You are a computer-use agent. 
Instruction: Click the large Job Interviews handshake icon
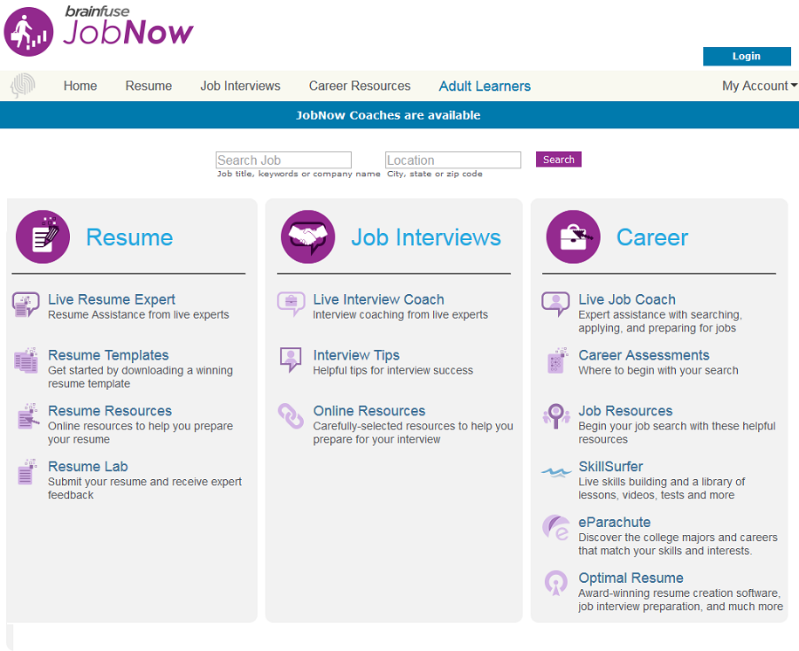click(307, 237)
